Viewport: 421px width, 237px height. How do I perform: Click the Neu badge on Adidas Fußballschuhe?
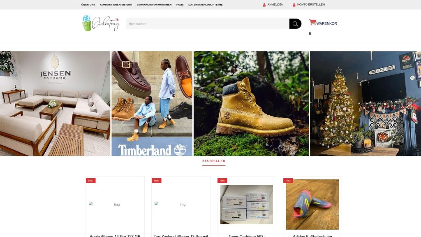coord(288,181)
